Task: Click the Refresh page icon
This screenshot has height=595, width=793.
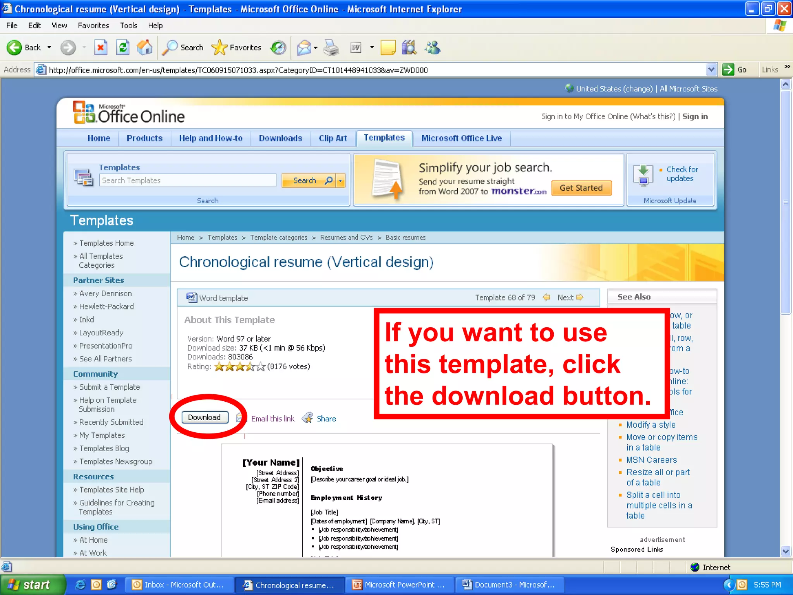Action: 123,48
